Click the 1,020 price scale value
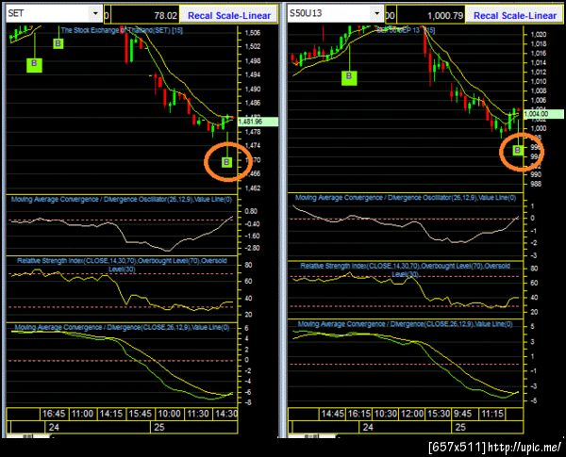Viewport: 566px width, 457px height. tap(539, 35)
